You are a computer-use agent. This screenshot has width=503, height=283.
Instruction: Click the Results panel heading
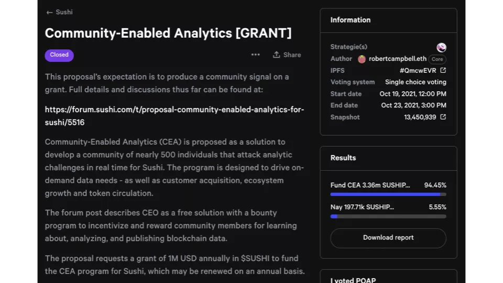tap(343, 158)
